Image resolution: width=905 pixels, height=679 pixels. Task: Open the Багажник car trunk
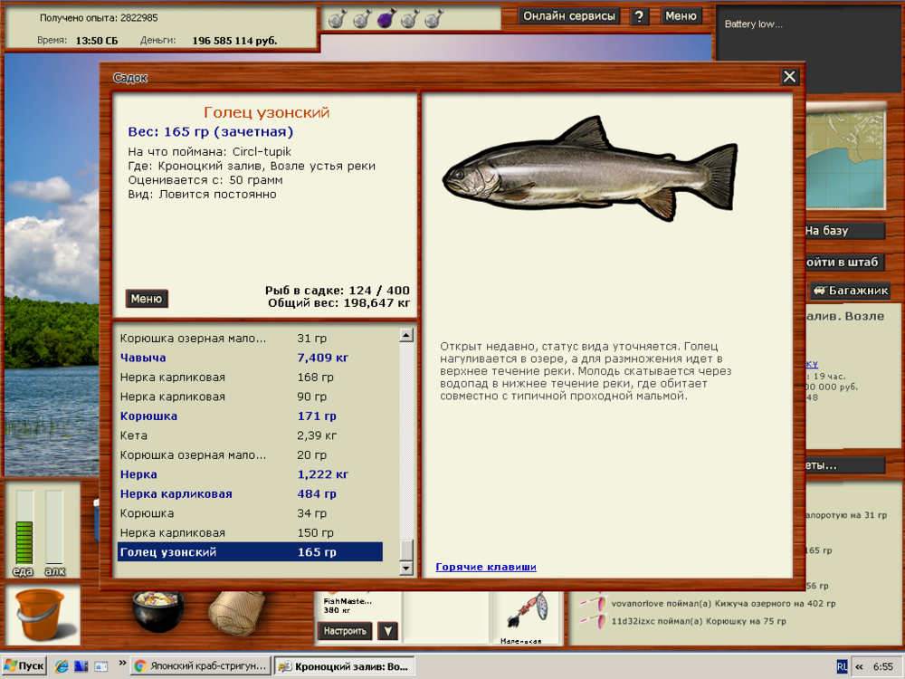[x=852, y=290]
